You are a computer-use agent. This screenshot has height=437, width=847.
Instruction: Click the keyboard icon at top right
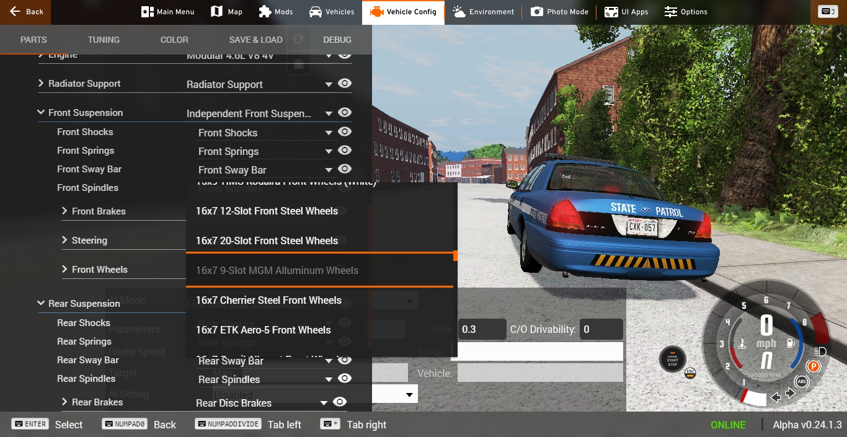[x=827, y=12]
